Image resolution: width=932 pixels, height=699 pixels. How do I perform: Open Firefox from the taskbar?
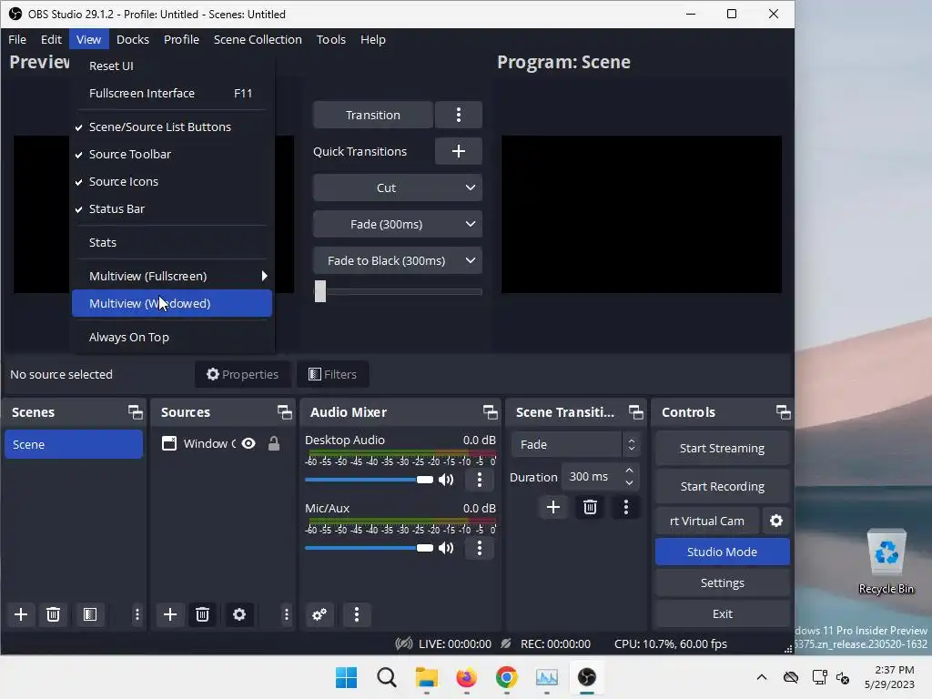tap(467, 677)
